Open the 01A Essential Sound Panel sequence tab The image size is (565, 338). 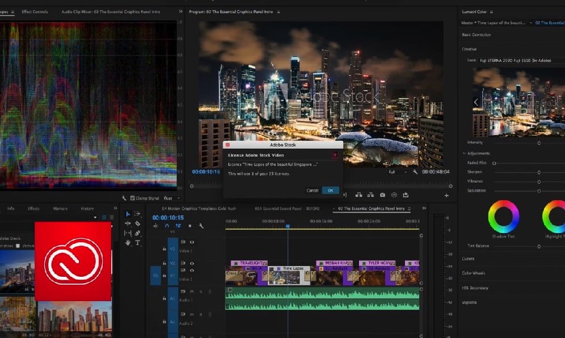[286, 209]
